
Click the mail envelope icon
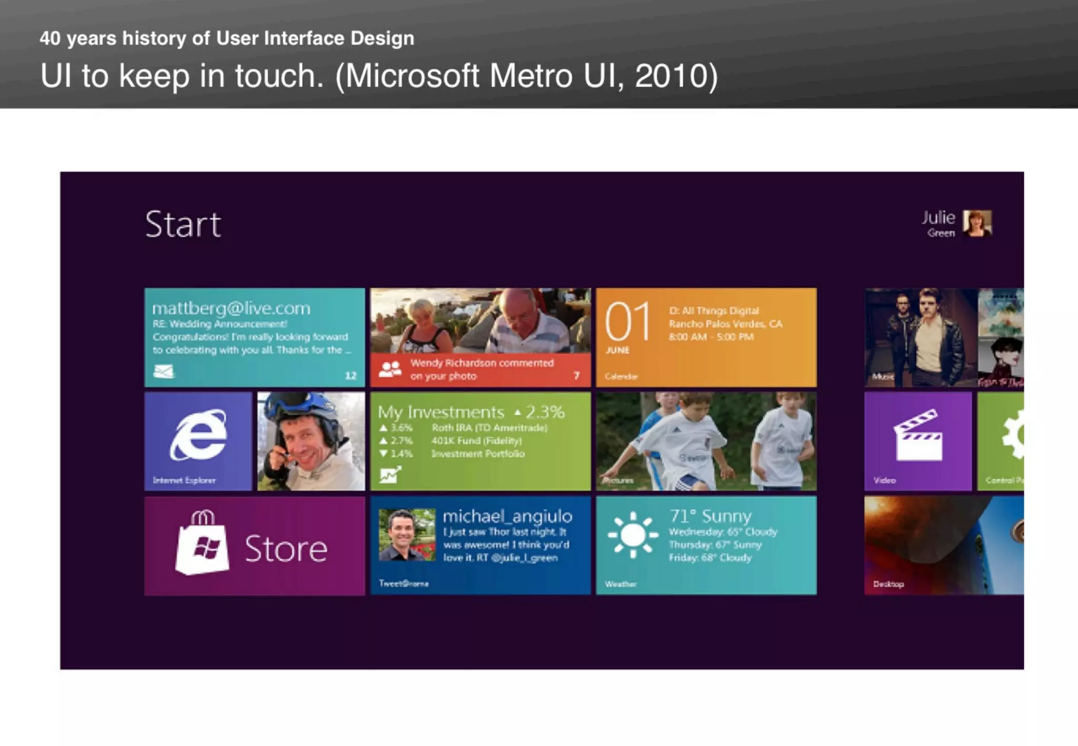tap(164, 372)
